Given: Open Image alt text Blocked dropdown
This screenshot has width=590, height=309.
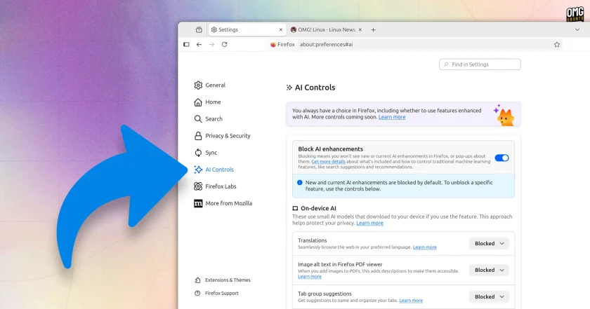Looking at the screenshot, I should click(x=489, y=270).
